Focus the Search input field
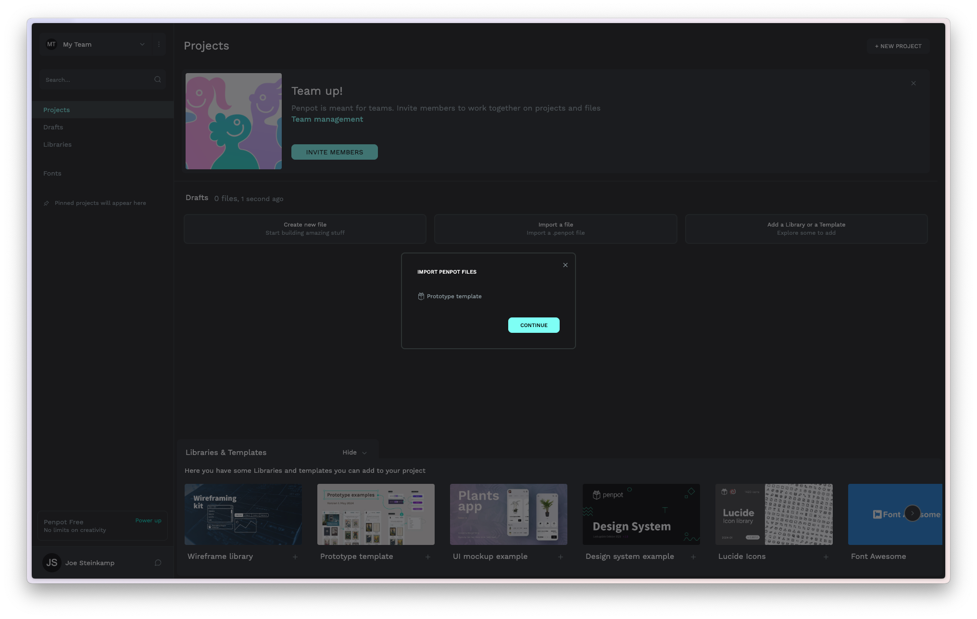The image size is (977, 619). click(x=96, y=80)
